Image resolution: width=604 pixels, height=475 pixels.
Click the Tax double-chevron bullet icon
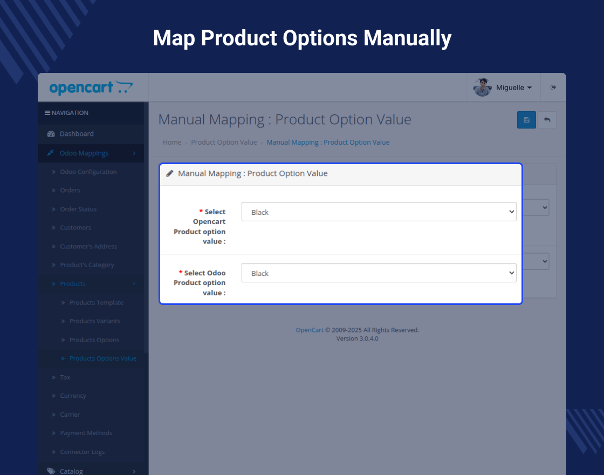coord(53,377)
